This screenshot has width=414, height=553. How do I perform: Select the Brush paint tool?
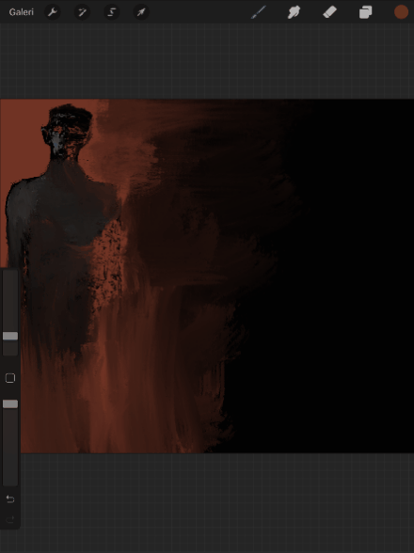[x=259, y=12]
